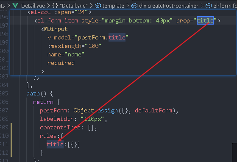Click the postForm property key
Screen dimensions: 237x162
tap(53, 110)
